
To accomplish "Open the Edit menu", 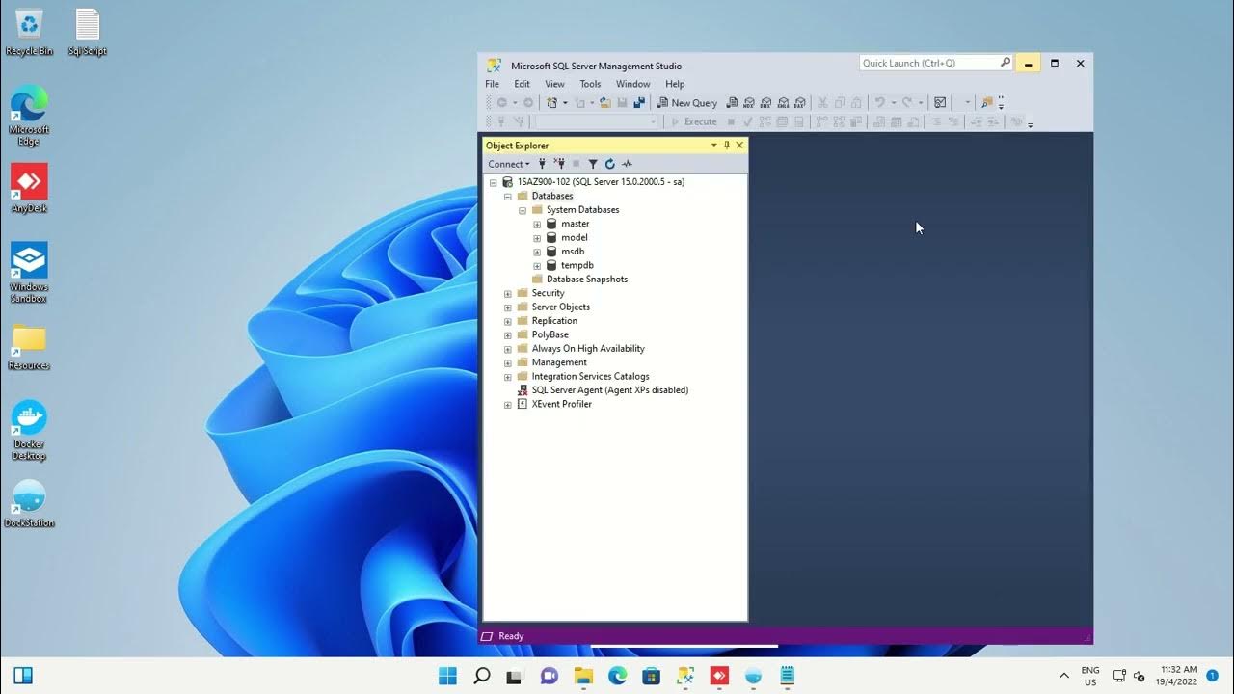I will click(522, 84).
